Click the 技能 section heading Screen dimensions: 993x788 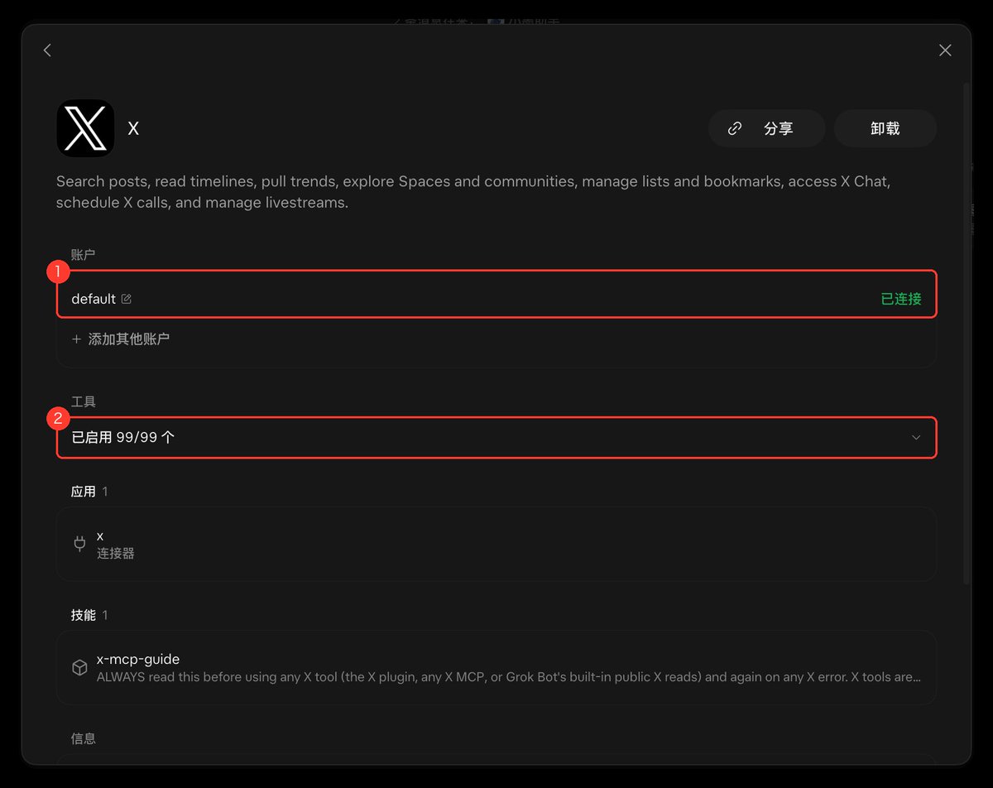point(84,615)
